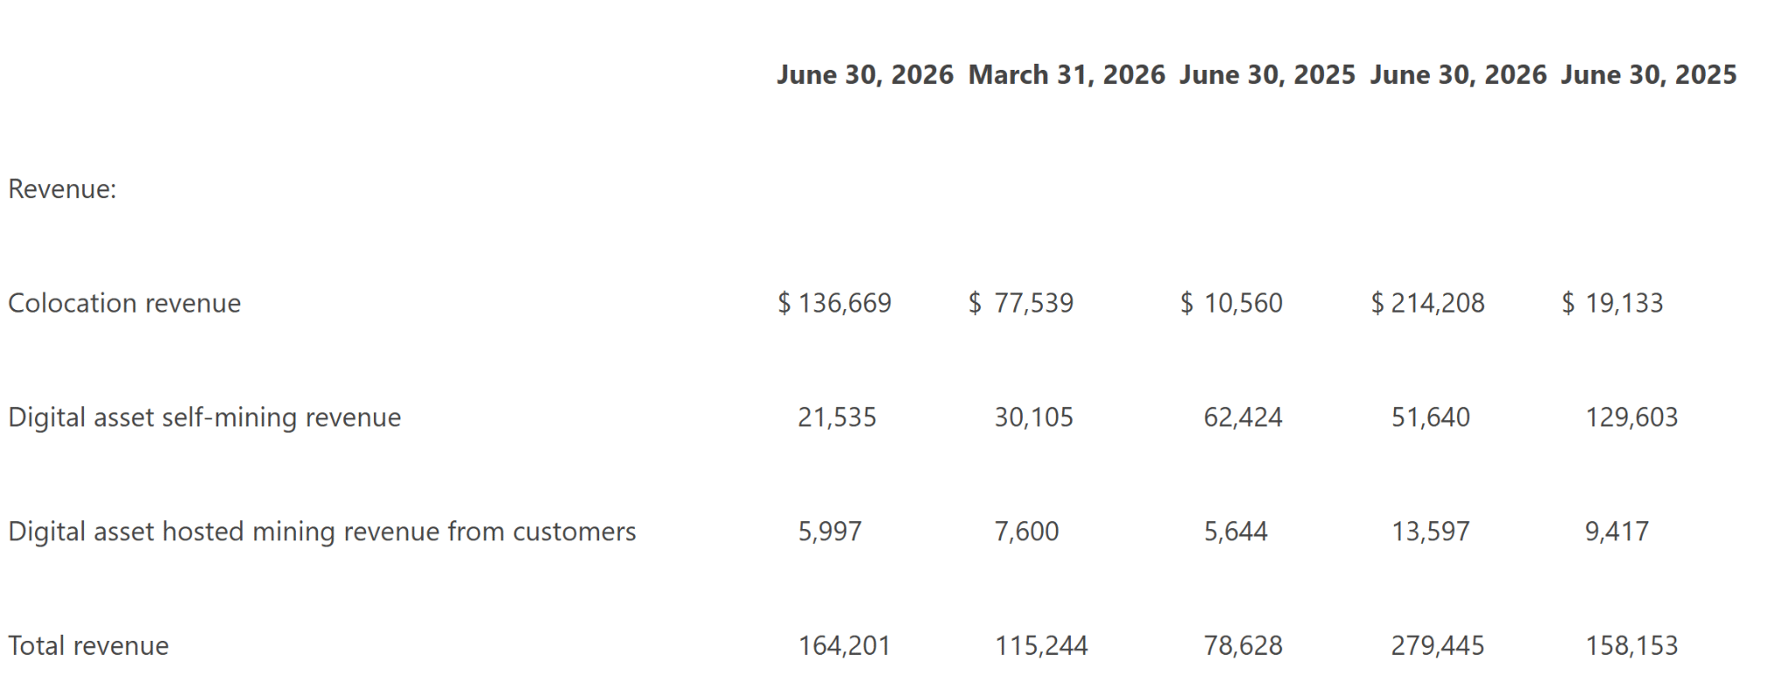This screenshot has height=681, width=1788.
Task: Click the $214,208 colocation value
Action: pyautogui.click(x=1428, y=303)
